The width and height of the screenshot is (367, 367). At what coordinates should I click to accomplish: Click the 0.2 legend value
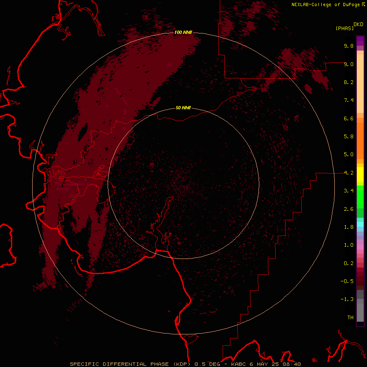(349, 263)
